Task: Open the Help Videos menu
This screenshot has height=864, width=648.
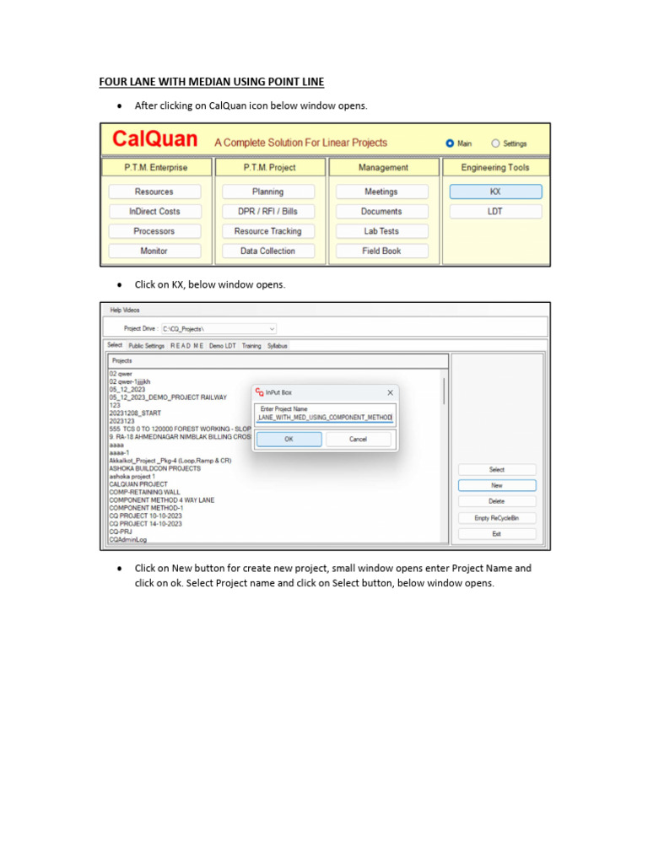Action: [125, 310]
